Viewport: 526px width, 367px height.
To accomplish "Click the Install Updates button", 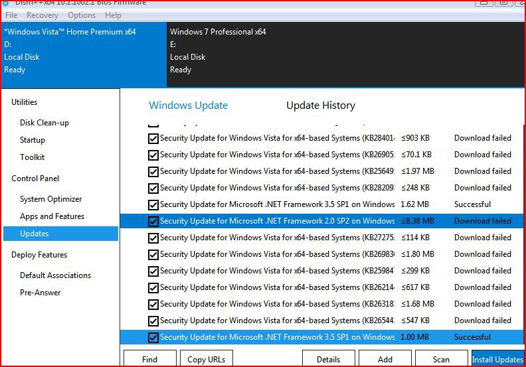I will point(498,359).
